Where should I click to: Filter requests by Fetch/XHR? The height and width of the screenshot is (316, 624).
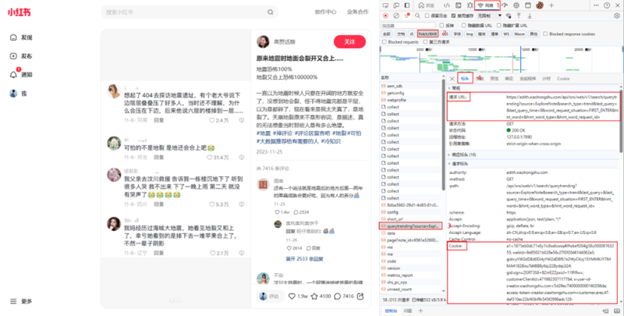[x=427, y=34]
